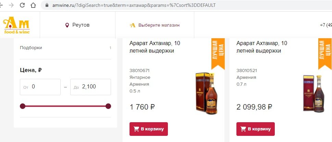Open the 0.5 л Арарат Ахтамар title
Image resolution: width=332 pixels, height=142 pixels.
click(x=155, y=47)
